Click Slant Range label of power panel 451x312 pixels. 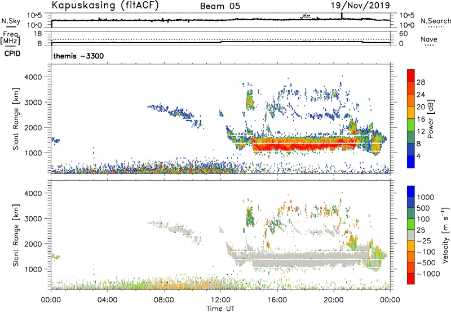click(x=16, y=119)
